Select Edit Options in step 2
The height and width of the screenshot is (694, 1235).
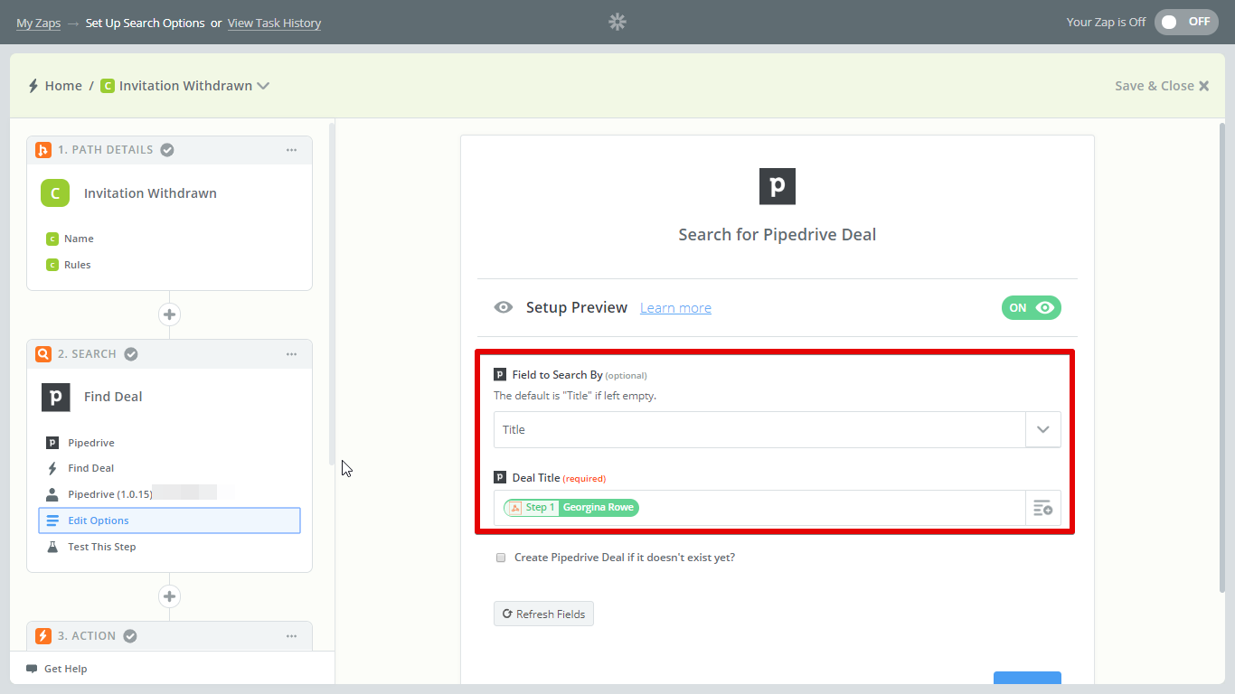click(169, 520)
